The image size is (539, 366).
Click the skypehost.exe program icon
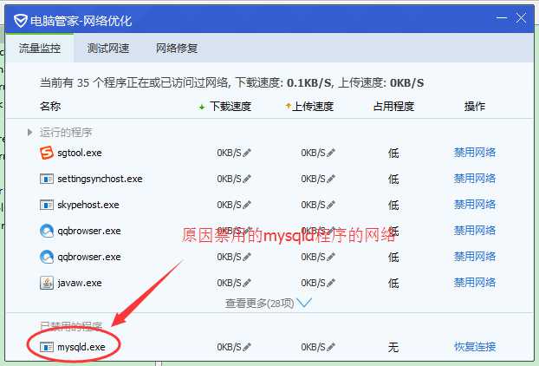47,205
